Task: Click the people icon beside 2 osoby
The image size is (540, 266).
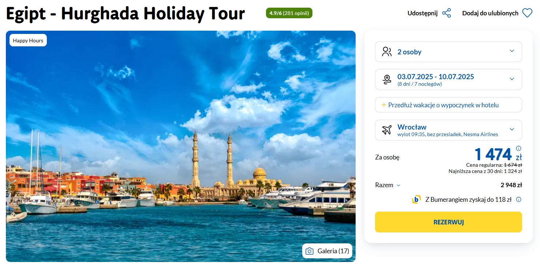Action: [x=387, y=51]
